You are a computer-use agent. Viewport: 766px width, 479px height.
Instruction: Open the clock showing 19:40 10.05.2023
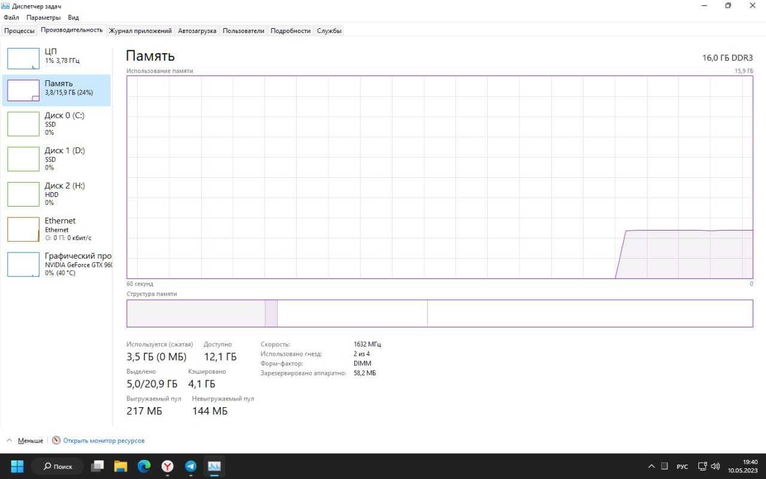click(743, 466)
